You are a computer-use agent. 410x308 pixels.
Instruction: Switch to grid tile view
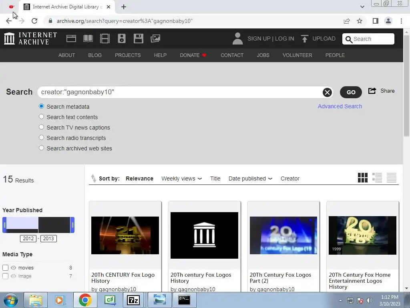pyautogui.click(x=363, y=178)
